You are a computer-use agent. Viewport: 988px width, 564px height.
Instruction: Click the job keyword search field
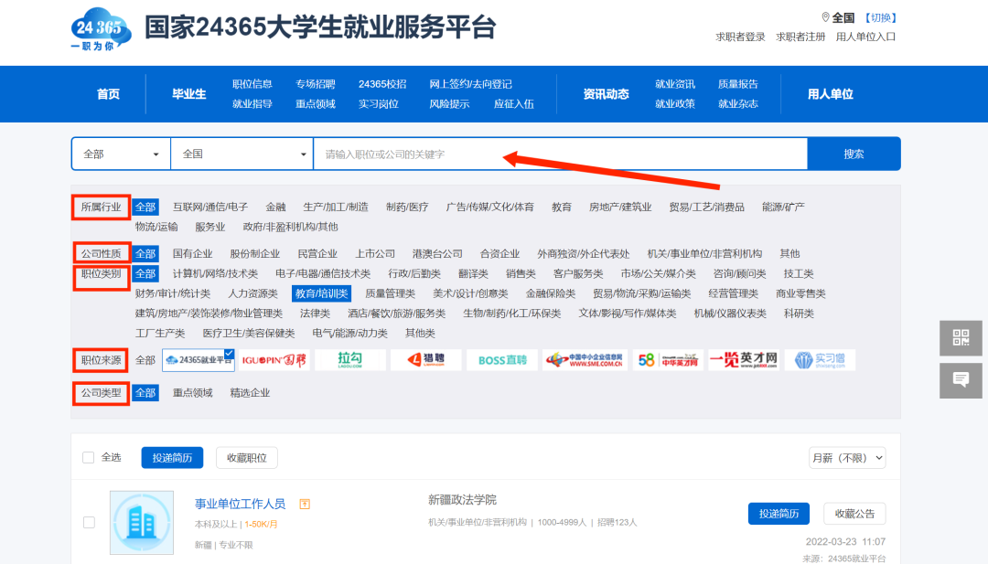[x=560, y=154]
